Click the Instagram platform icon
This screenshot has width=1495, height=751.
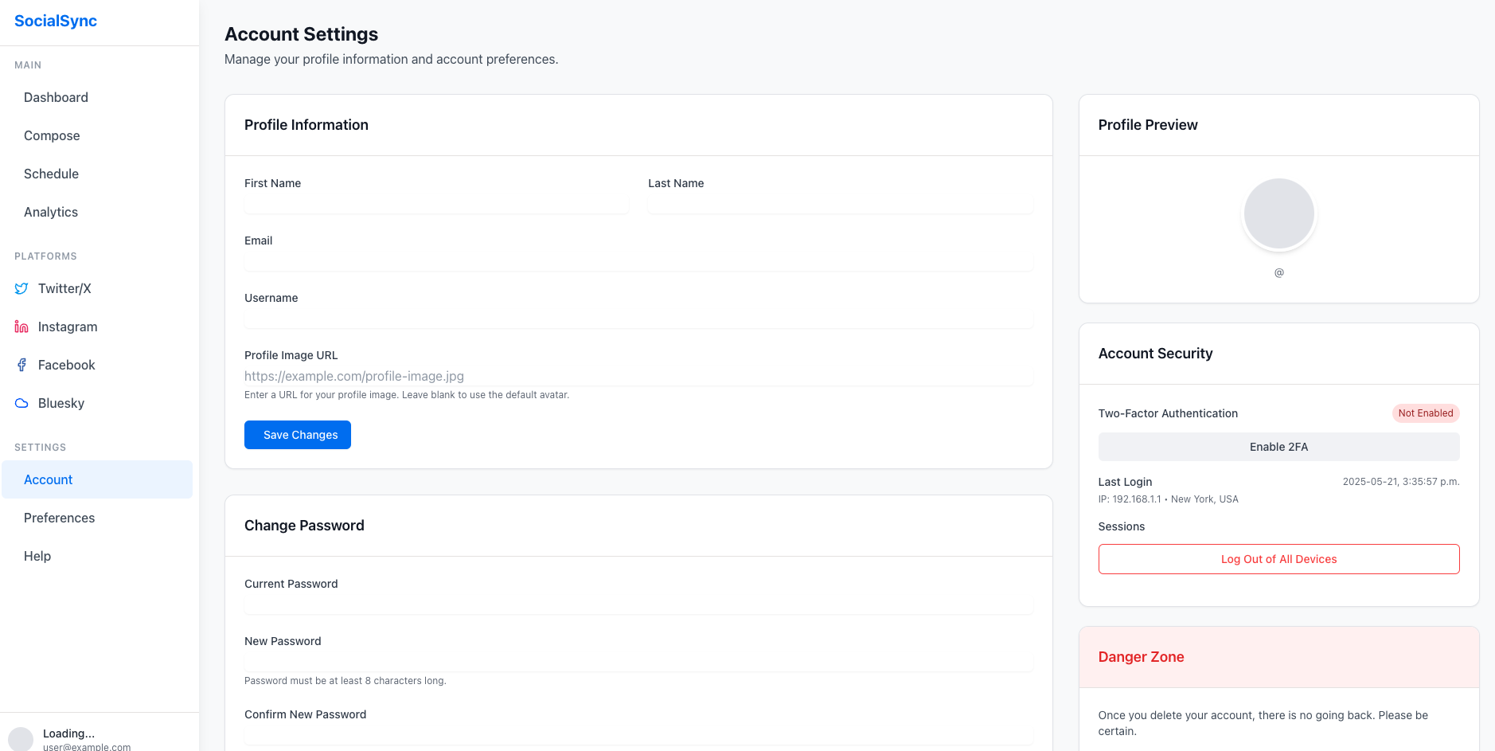pyautogui.click(x=21, y=327)
